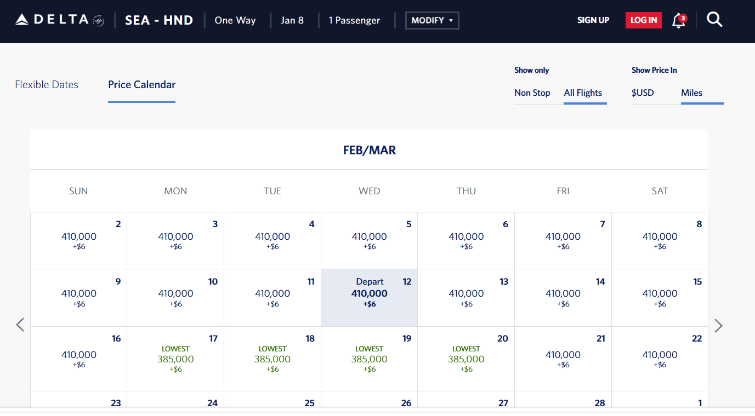Select the All Flights filter
This screenshot has width=755, height=416.
pyautogui.click(x=583, y=93)
